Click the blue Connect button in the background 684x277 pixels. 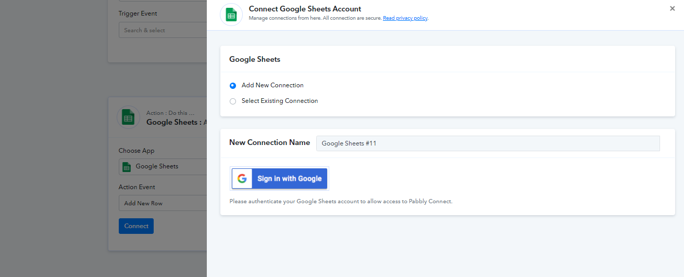click(x=136, y=226)
